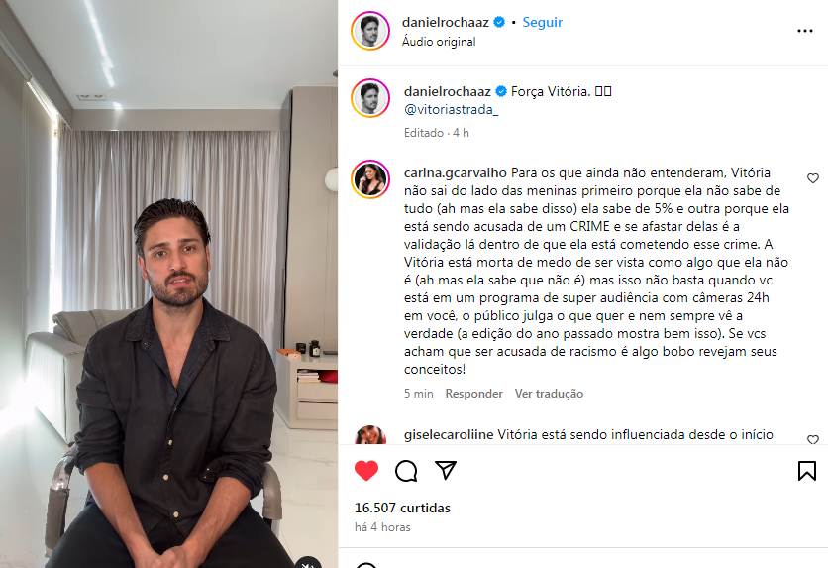Save post with the bookmark icon

point(807,470)
